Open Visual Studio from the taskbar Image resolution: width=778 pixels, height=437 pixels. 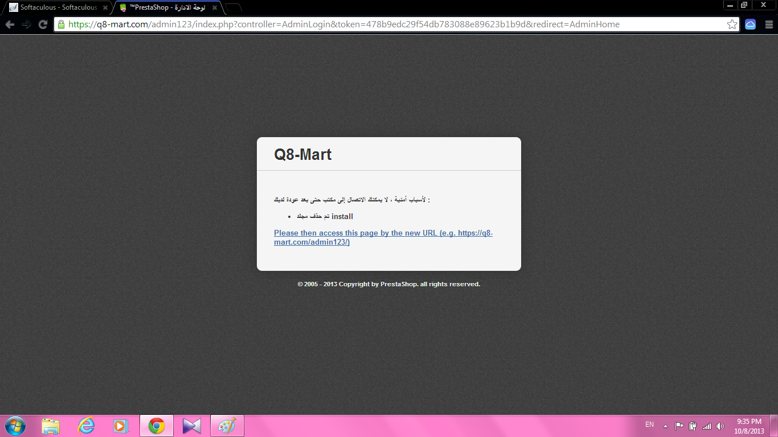tap(192, 426)
